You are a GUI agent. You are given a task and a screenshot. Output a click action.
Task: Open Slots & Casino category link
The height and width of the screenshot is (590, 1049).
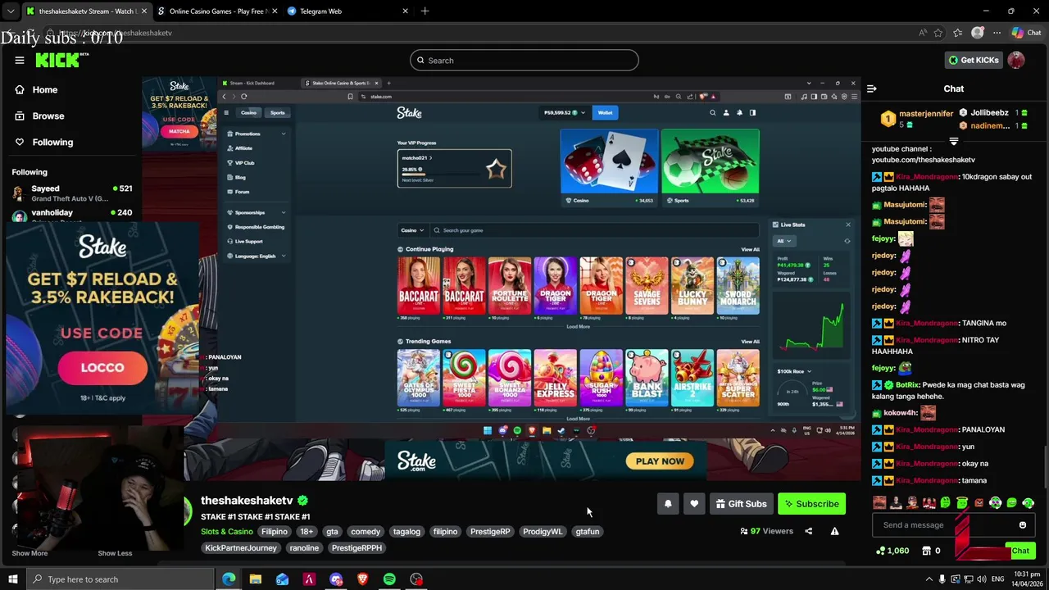click(227, 532)
